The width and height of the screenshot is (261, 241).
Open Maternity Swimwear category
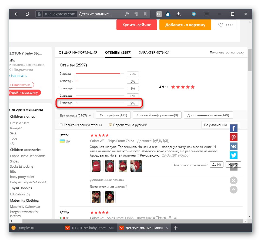pyautogui.click(x=25, y=207)
